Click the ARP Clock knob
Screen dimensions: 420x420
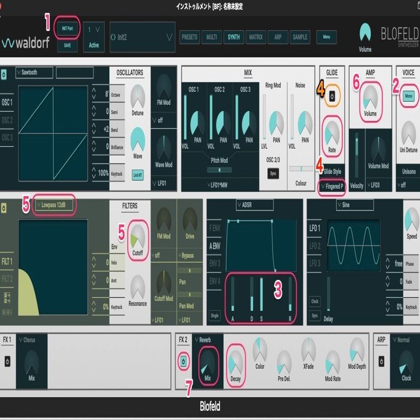pos(406,362)
